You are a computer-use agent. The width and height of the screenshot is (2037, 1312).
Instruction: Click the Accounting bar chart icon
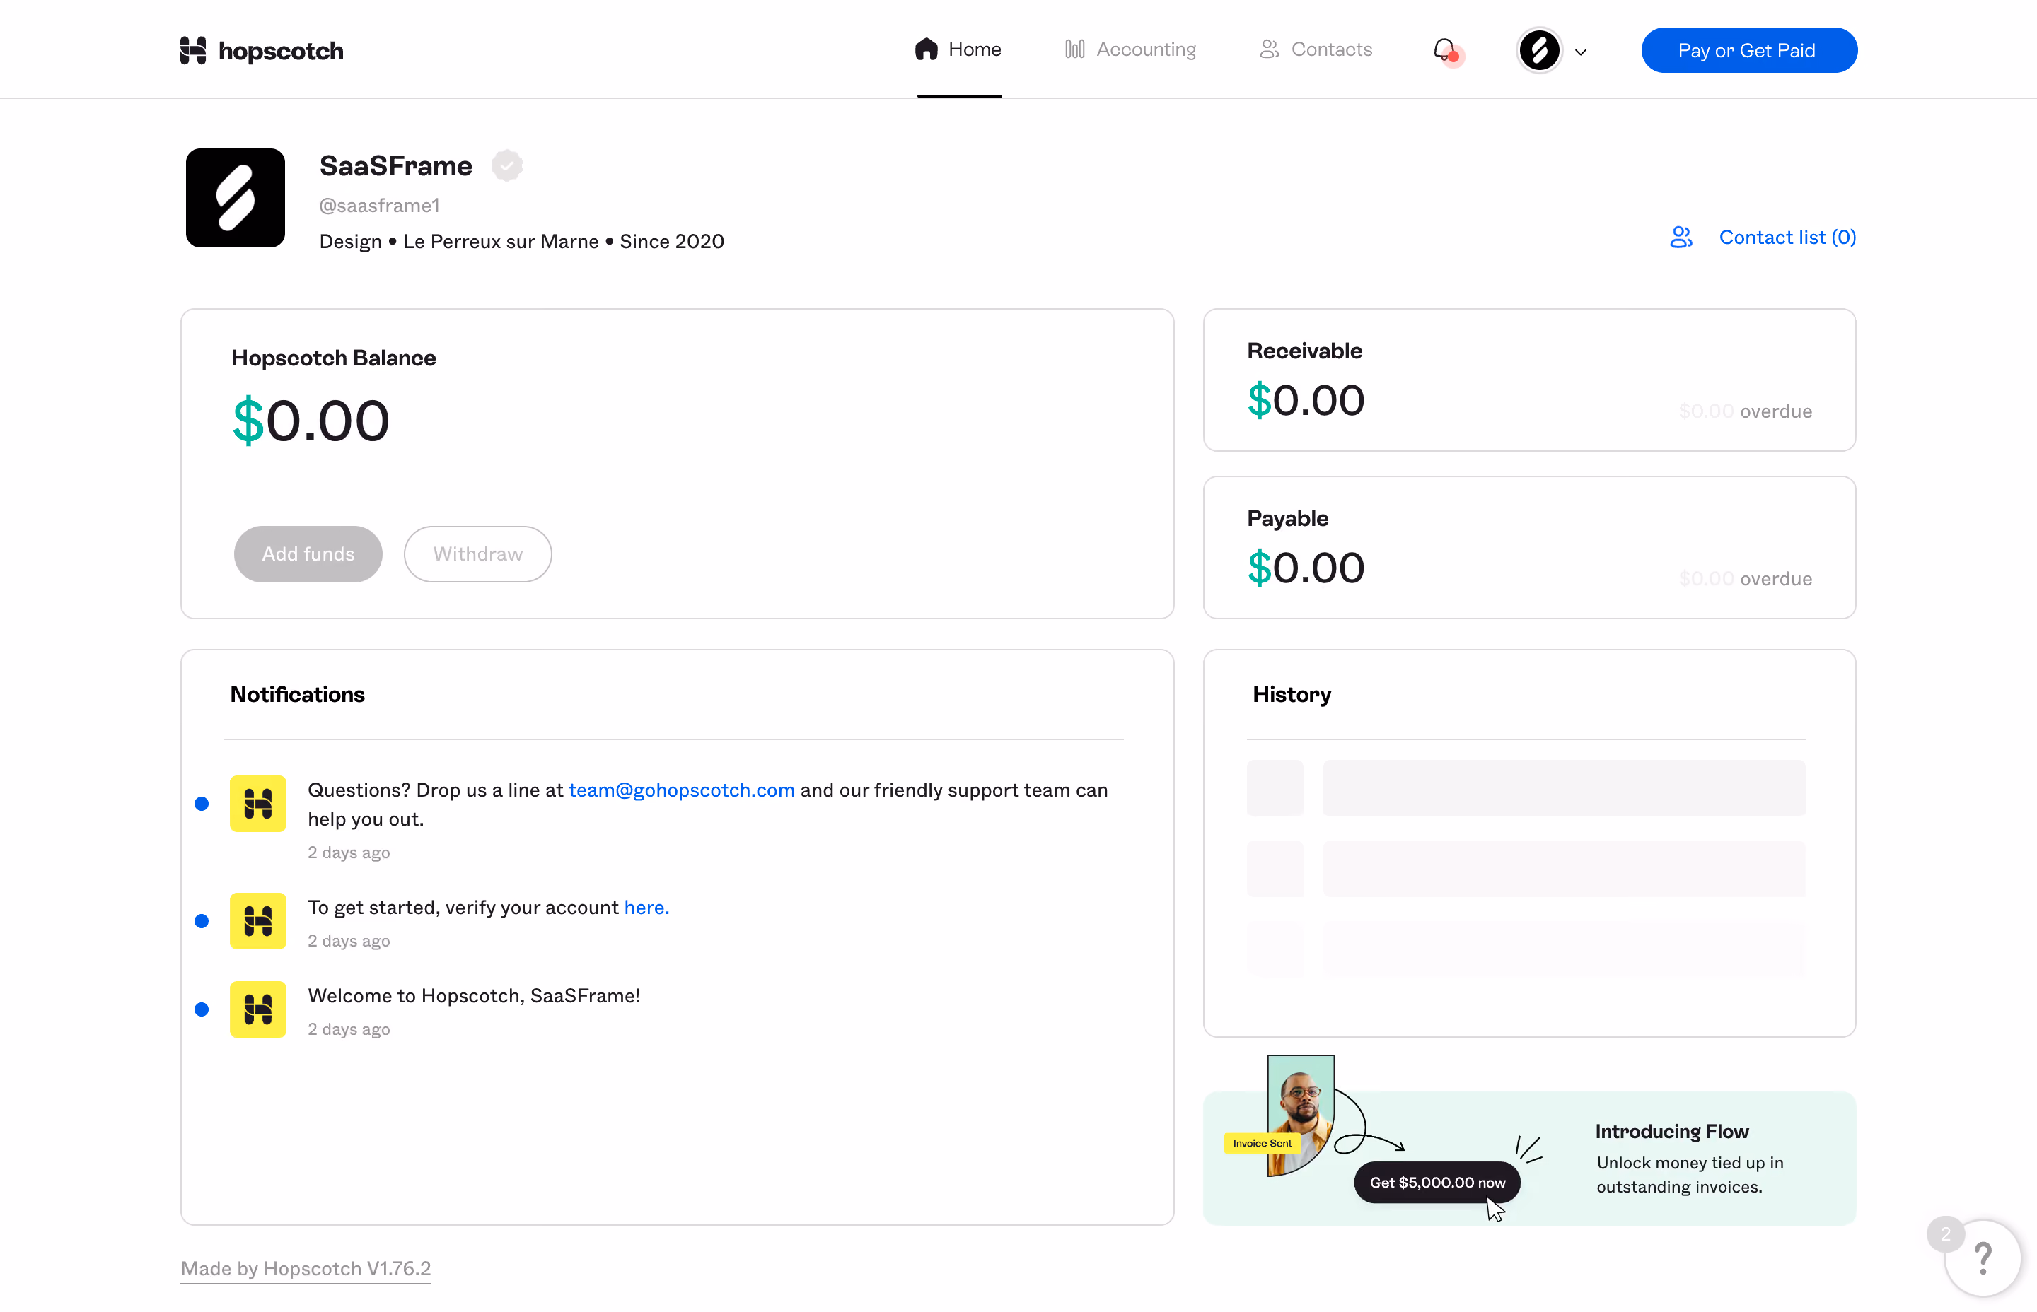[x=1075, y=49]
